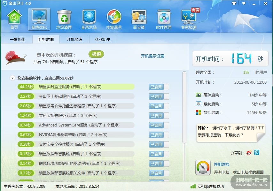Open 查杀木马 scan icon
The height and width of the screenshot is (191, 273).
[89, 19]
